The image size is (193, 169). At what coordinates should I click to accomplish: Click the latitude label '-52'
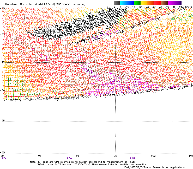(2, 35)
